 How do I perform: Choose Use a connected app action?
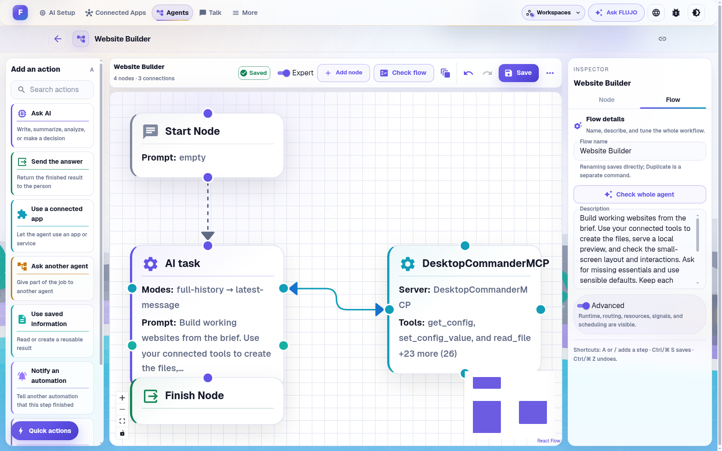52,226
